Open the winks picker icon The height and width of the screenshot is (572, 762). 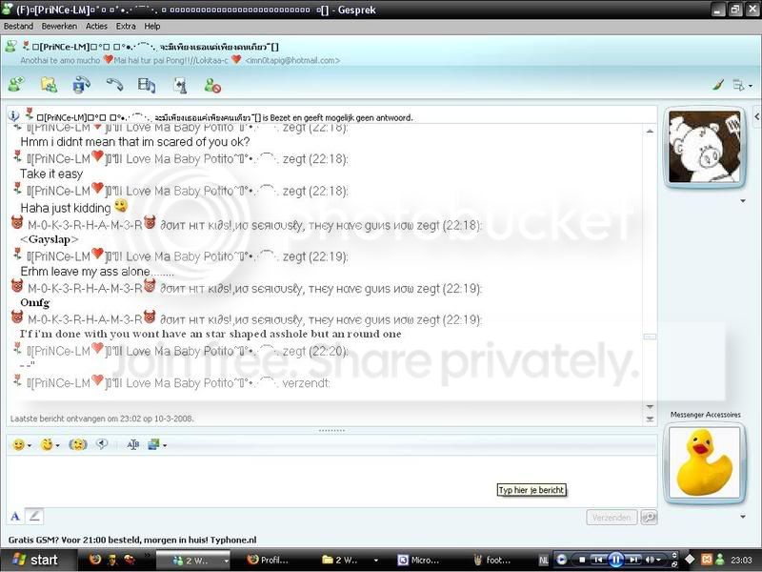[47, 444]
